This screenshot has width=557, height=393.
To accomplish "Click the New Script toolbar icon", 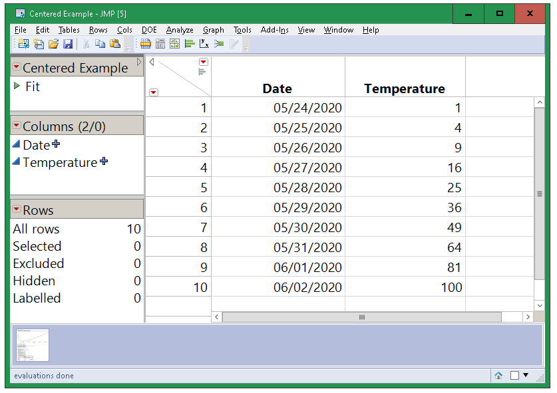I will tap(39, 44).
